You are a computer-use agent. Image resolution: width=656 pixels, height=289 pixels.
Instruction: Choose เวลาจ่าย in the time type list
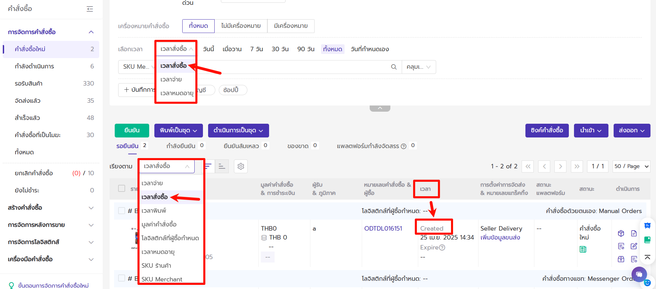click(x=176, y=79)
